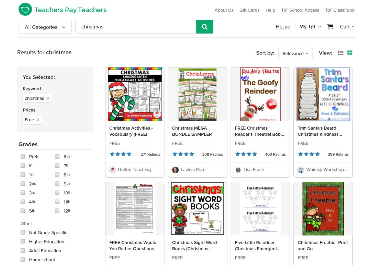This screenshot has height=265, width=371.
Task: Click star rating of FREE Christmas Reader's Theatre
Action: 246,154
